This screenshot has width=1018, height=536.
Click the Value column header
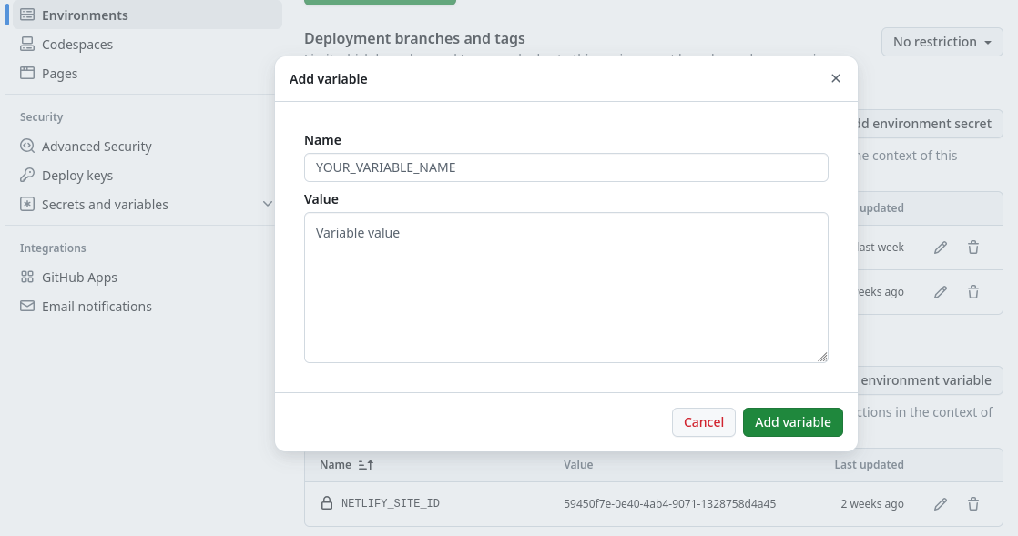[x=578, y=465]
